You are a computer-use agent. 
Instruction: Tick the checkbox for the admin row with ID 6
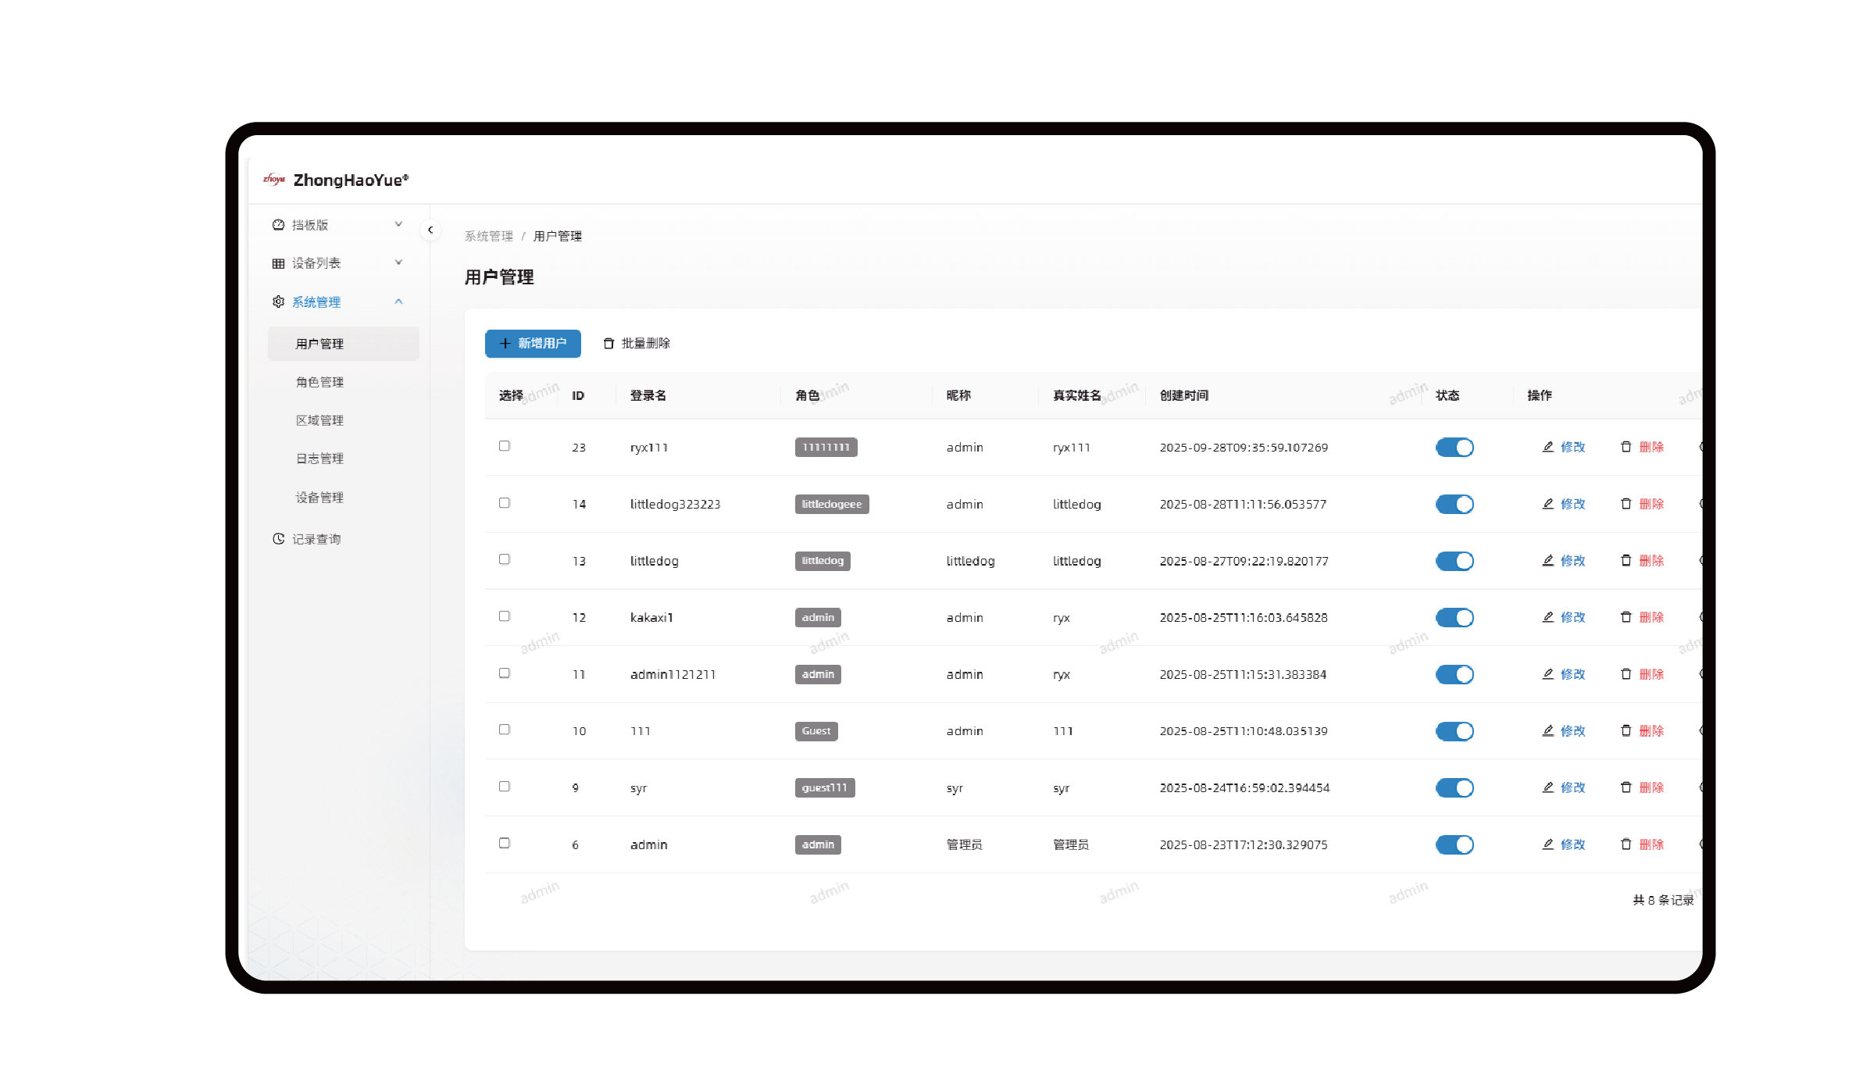pos(505,843)
